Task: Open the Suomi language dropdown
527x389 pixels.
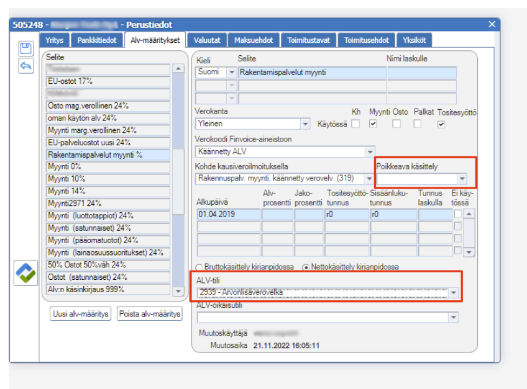Action: (232, 72)
